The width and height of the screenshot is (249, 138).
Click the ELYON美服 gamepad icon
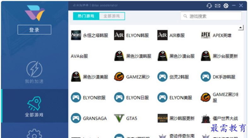pos(162,97)
